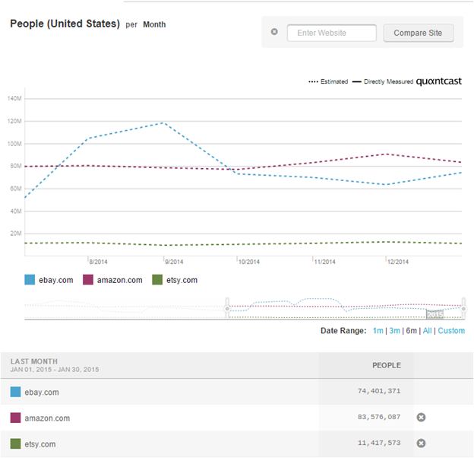Remove amazon.com from the comparison table
The width and height of the screenshot is (474, 458).
click(x=420, y=418)
